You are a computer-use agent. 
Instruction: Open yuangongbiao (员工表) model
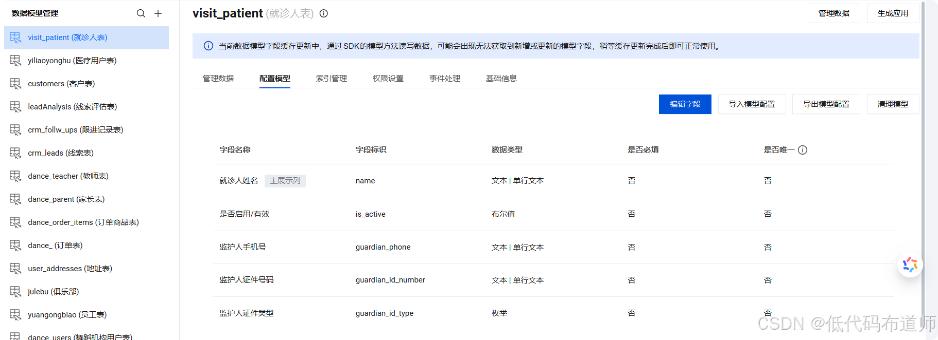[x=86, y=315]
